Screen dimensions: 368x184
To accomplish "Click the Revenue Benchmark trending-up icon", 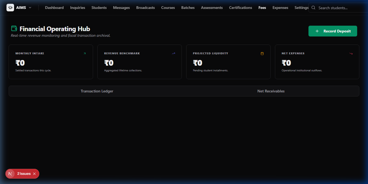I will (173, 53).
